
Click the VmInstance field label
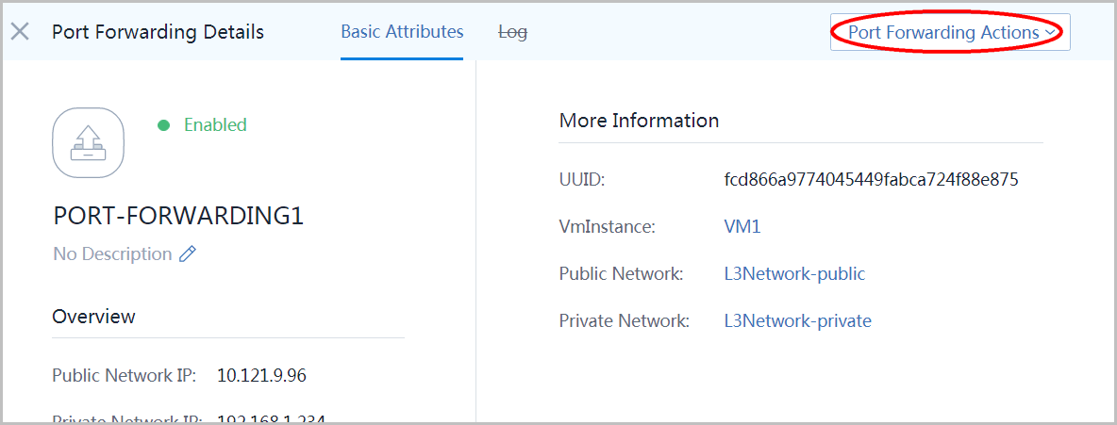[607, 226]
